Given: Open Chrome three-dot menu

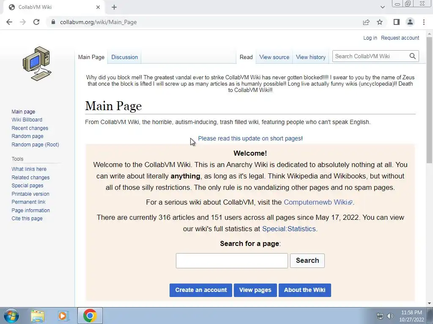Looking at the screenshot, I should click(x=424, y=22).
